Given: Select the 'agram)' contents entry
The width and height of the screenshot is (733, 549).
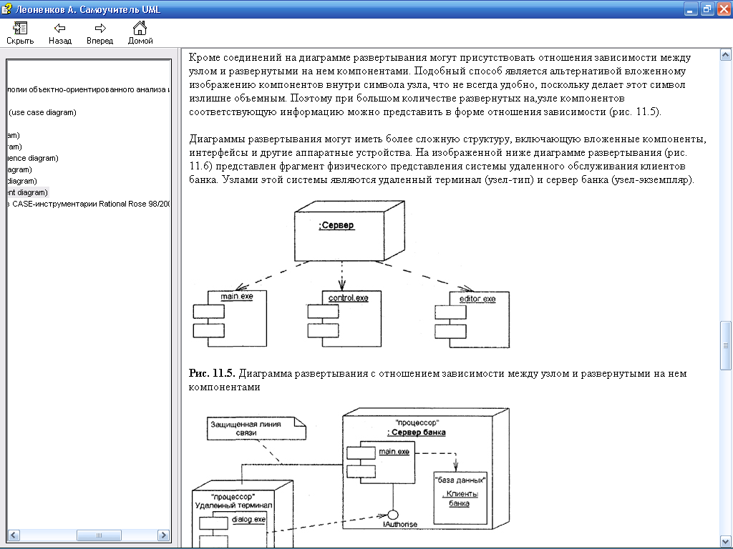Looking at the screenshot, I should [19, 169].
